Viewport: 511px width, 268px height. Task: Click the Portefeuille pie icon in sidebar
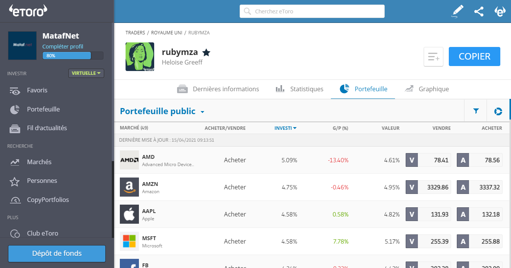point(15,110)
